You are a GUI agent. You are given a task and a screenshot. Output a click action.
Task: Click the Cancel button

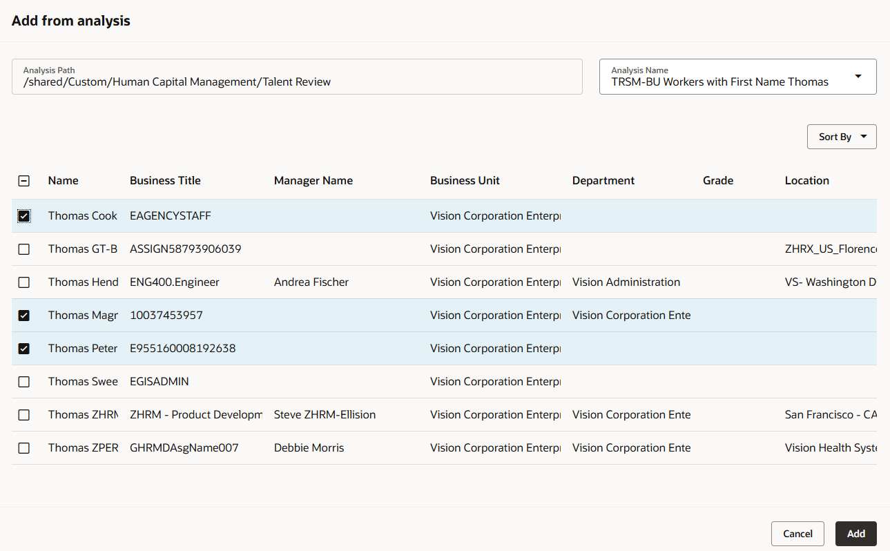pos(797,533)
